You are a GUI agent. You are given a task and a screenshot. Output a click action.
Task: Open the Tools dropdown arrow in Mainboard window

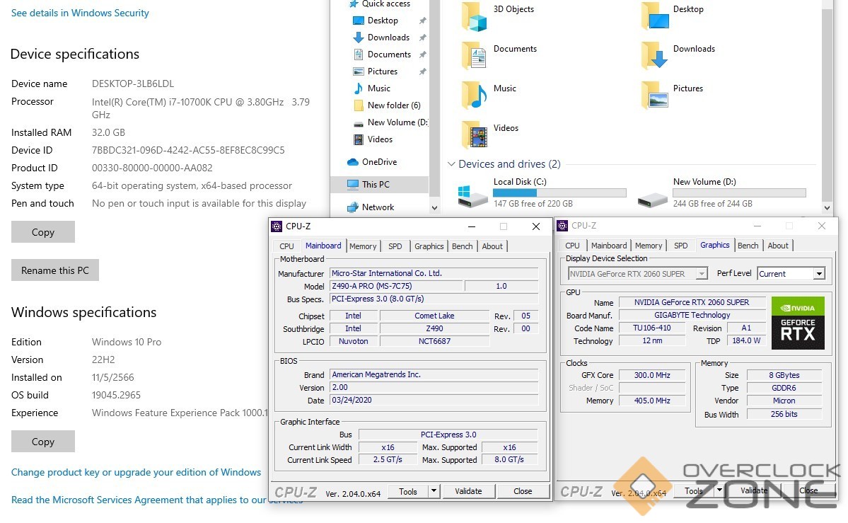click(x=434, y=491)
